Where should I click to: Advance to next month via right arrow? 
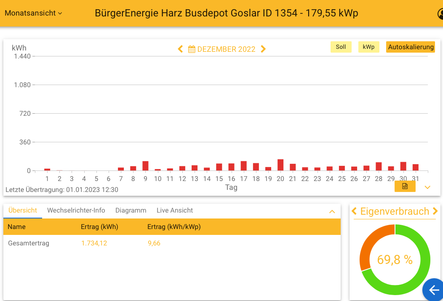click(263, 49)
